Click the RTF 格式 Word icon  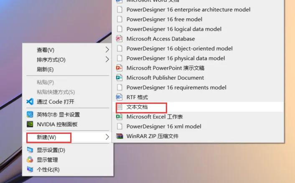tap(119, 97)
